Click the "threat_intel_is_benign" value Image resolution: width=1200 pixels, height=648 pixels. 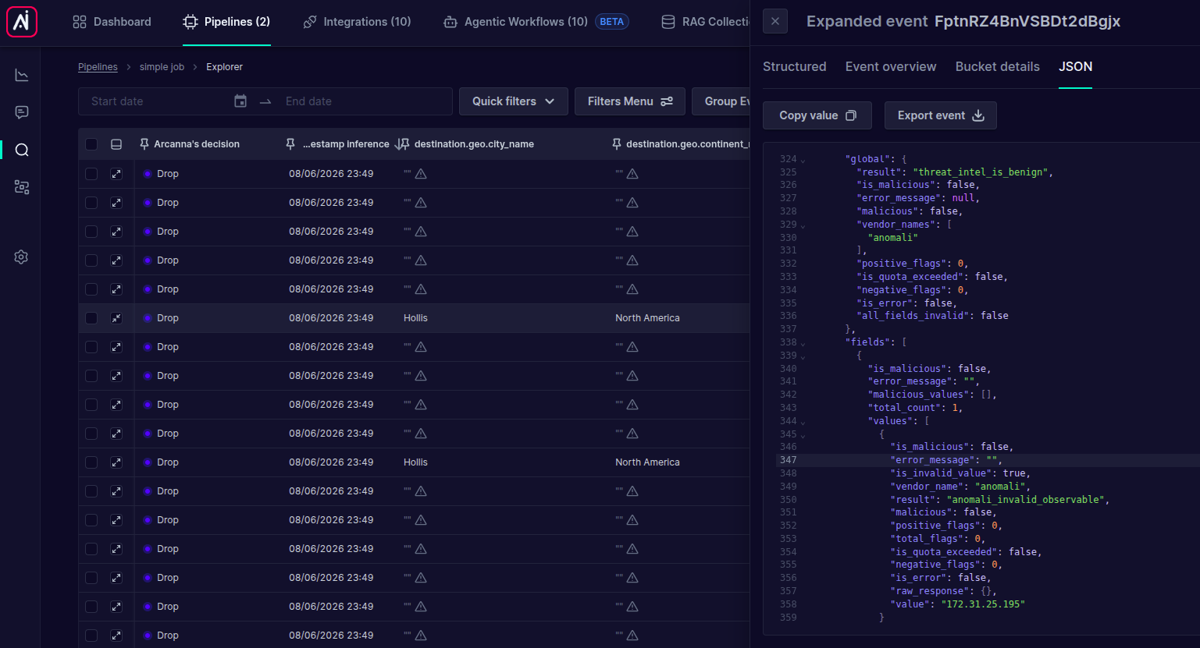tap(980, 172)
